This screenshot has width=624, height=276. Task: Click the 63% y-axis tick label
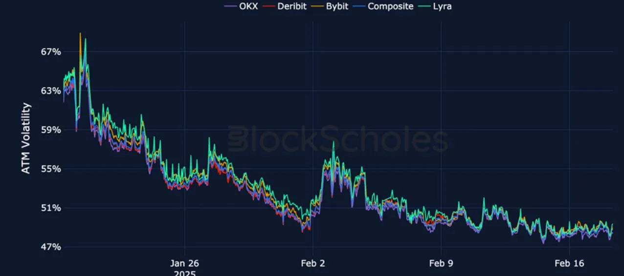pyautogui.click(x=51, y=91)
